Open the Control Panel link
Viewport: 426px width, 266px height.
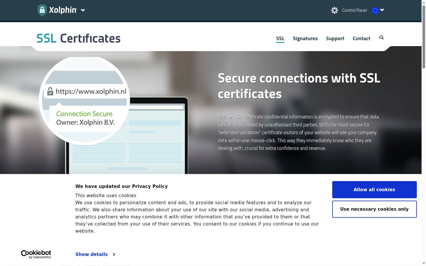tap(354, 10)
